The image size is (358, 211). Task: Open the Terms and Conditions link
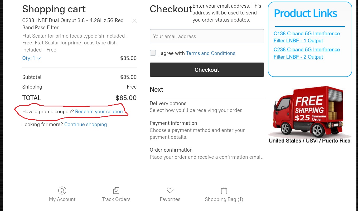pyautogui.click(x=211, y=53)
